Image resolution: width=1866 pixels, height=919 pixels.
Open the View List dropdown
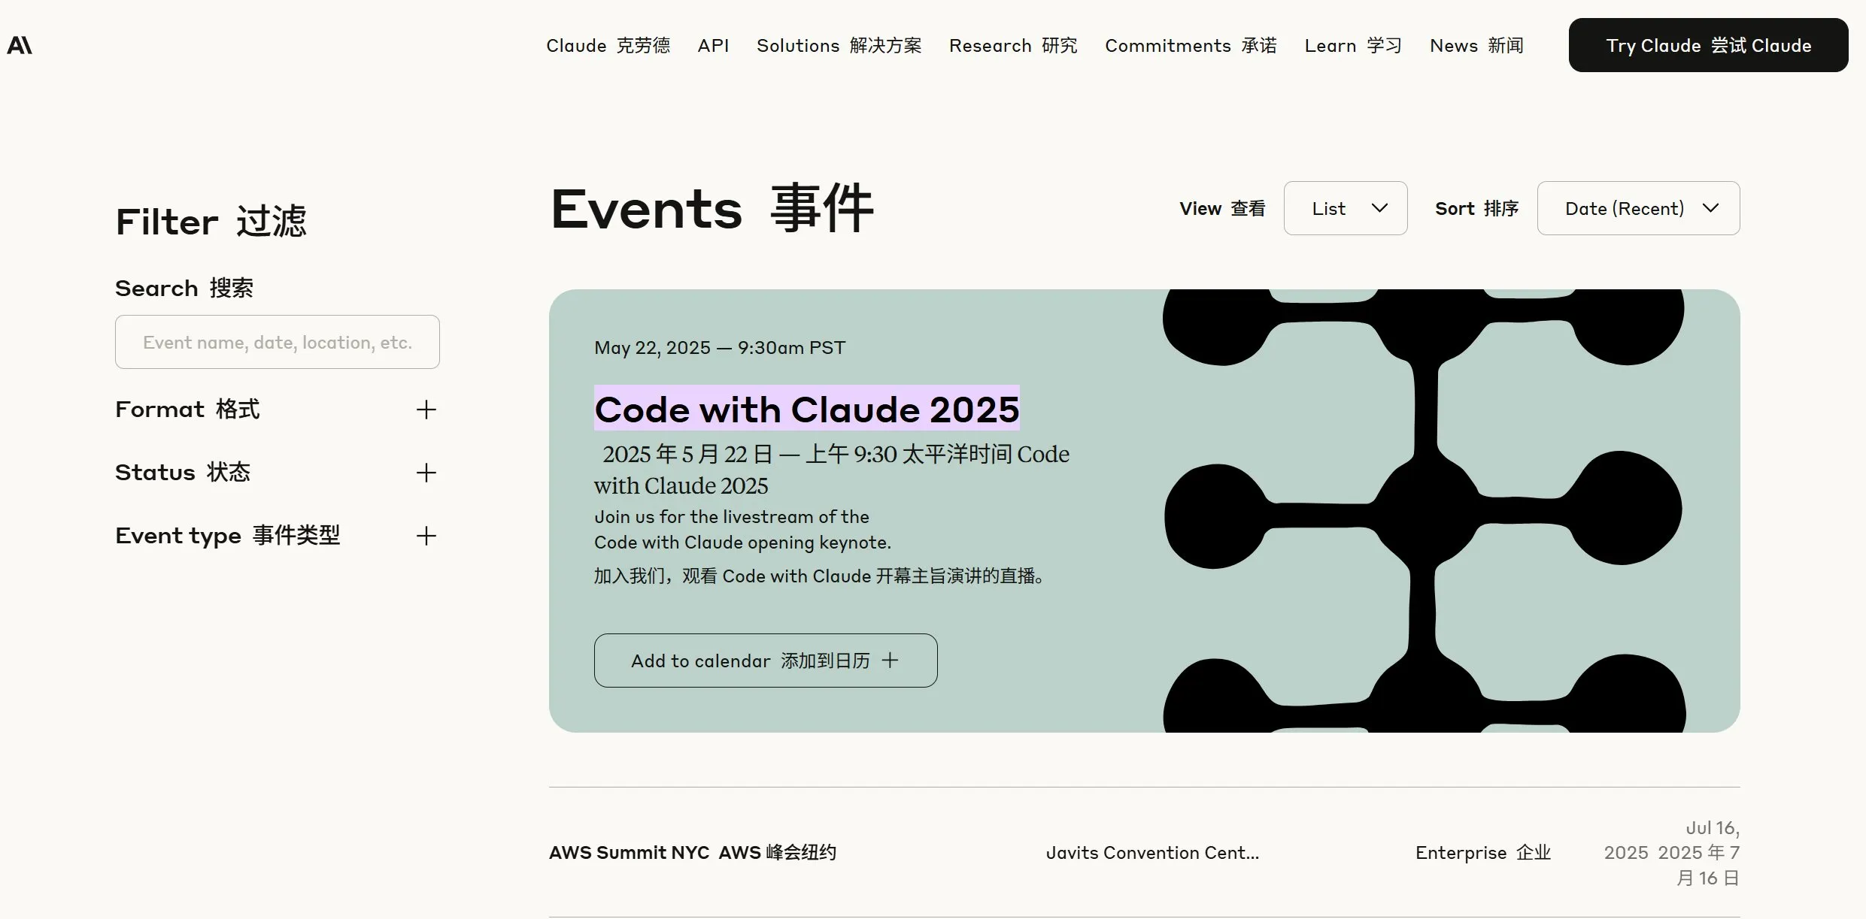1346,208
